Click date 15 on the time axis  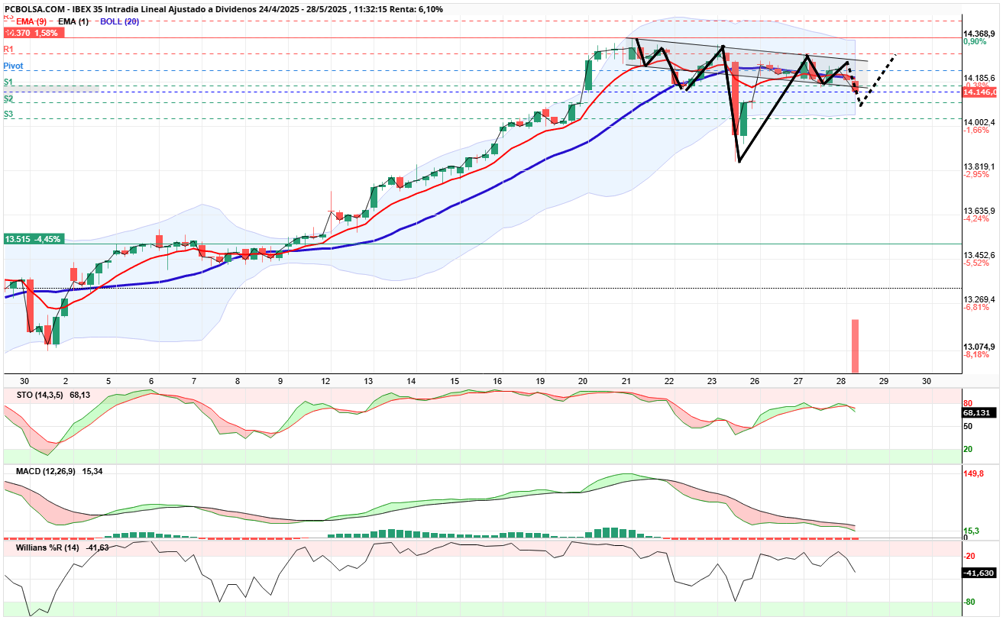(x=455, y=381)
